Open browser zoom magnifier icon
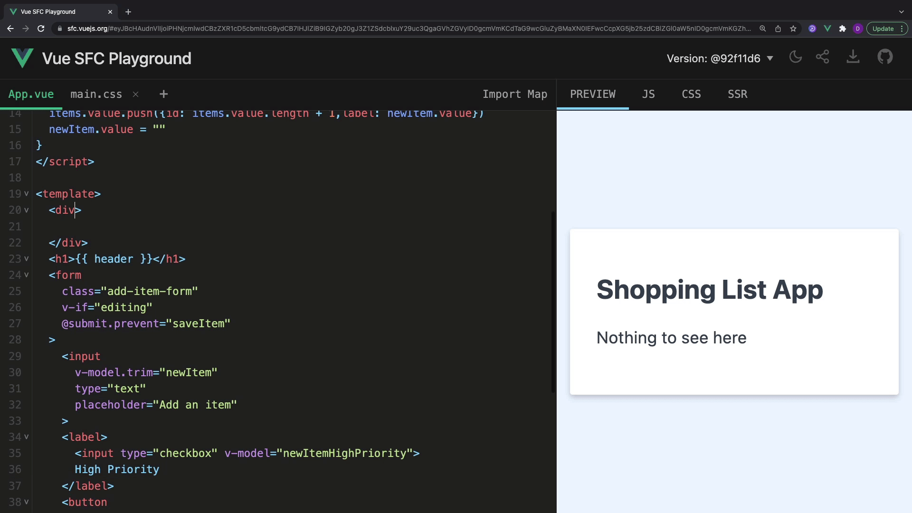912x513 pixels. point(762,28)
